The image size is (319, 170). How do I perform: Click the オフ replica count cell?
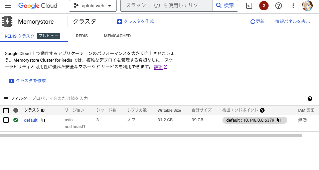(131, 120)
